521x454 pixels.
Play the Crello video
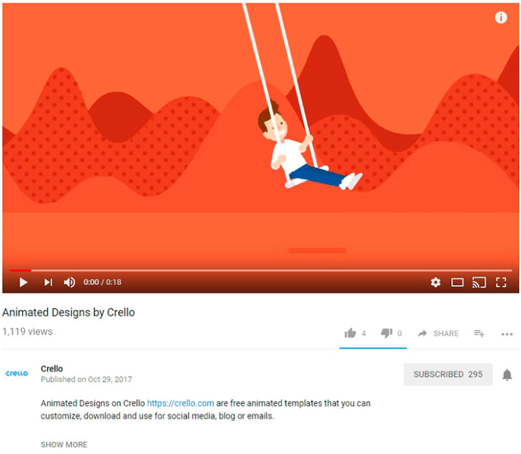[23, 282]
